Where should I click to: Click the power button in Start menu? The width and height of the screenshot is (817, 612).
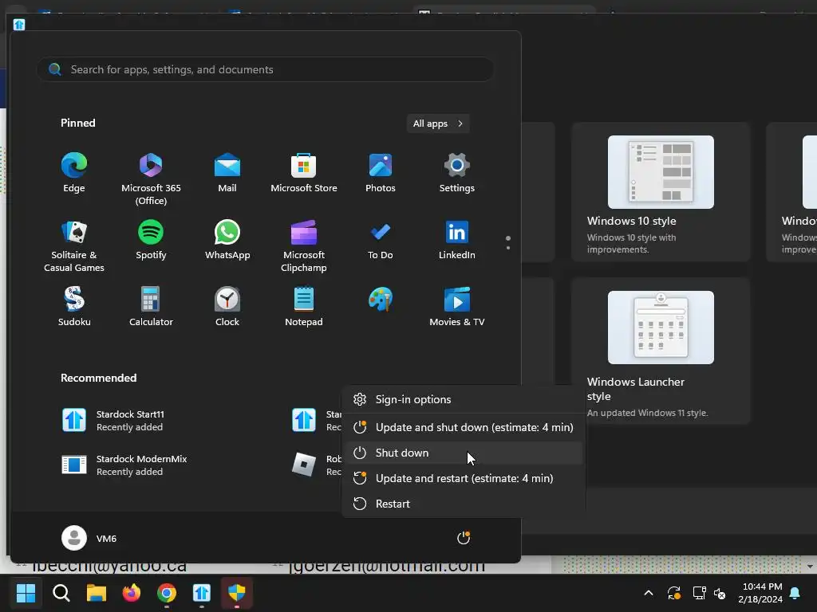click(x=464, y=538)
